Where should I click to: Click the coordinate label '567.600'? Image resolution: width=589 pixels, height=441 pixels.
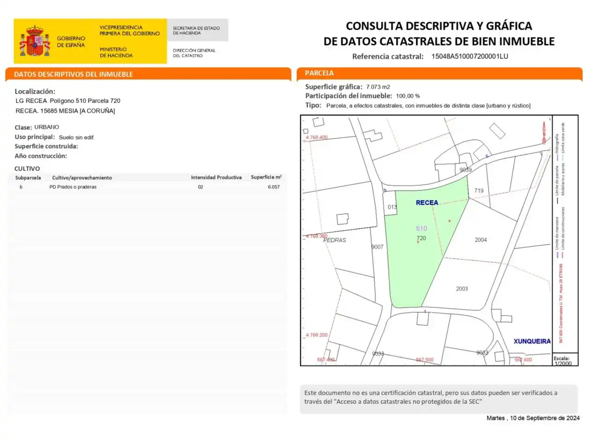[x=523, y=360]
